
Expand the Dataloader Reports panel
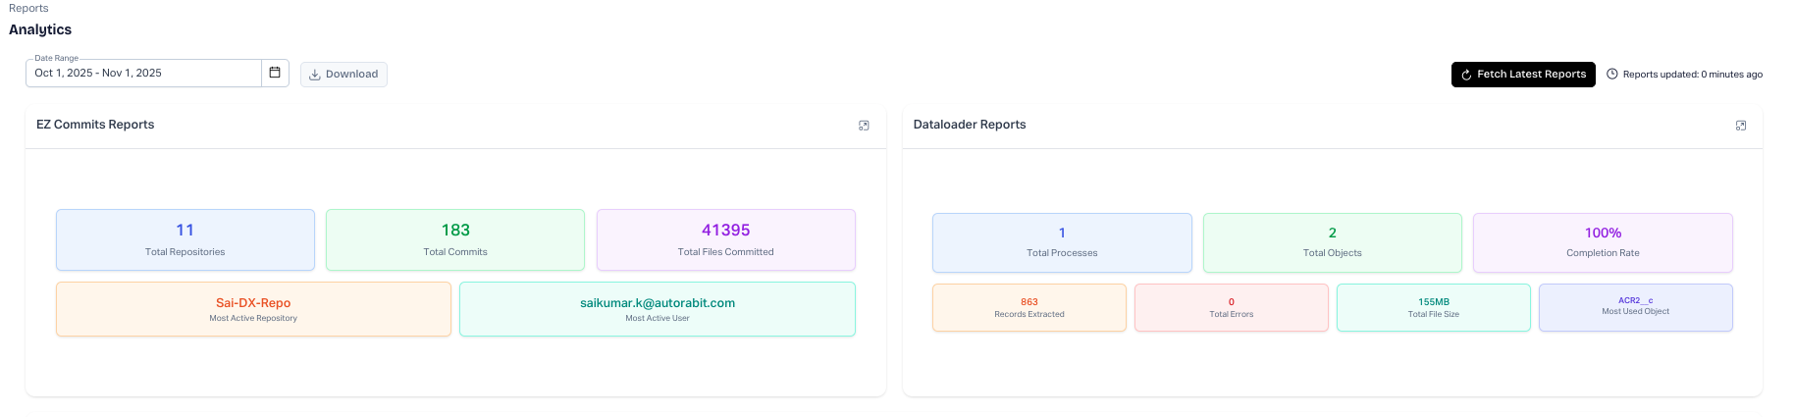(x=1740, y=126)
